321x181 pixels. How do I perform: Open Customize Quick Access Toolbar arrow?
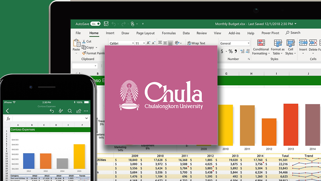coord(143,24)
